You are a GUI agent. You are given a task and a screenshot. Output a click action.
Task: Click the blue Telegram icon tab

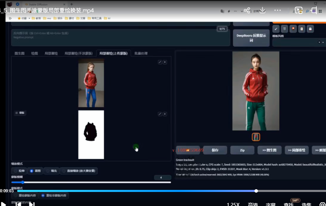[x=18, y=4]
